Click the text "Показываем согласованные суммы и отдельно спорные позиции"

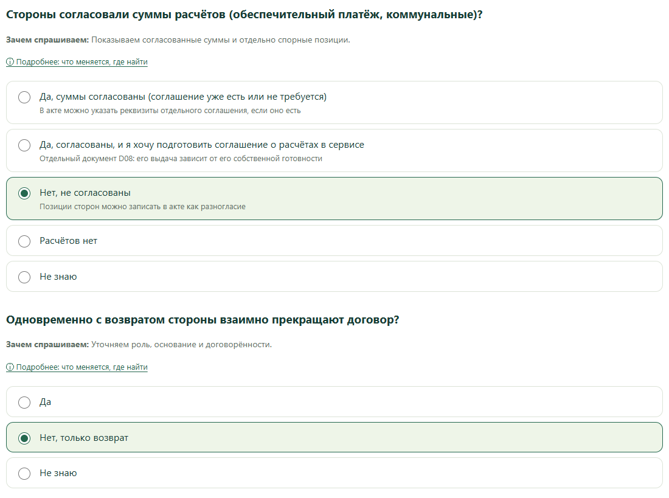click(221, 40)
